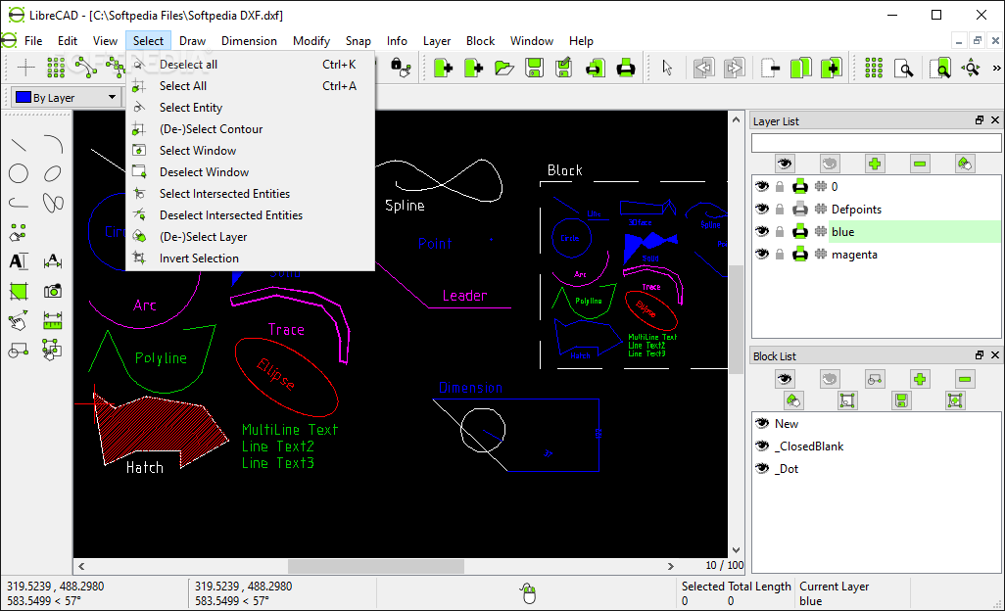Click the Print icon in toolbar
Image resolution: width=1005 pixels, height=611 pixels.
(626, 68)
